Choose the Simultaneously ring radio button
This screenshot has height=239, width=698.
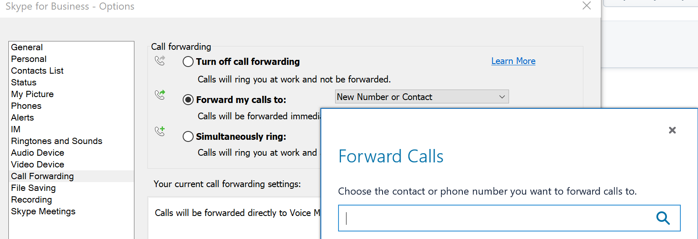point(188,136)
